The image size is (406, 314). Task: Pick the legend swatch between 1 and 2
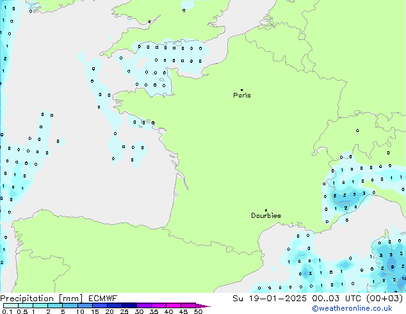(x=40, y=306)
